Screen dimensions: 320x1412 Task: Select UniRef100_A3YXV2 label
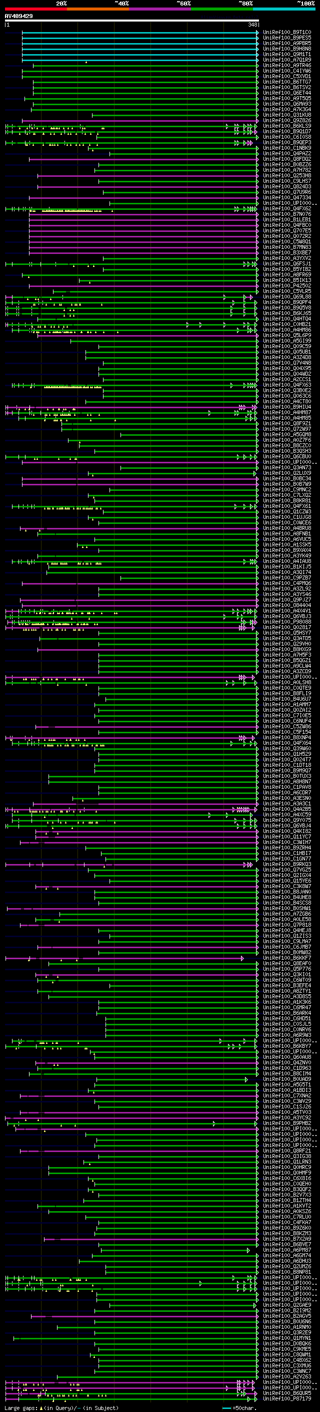click(287, 258)
